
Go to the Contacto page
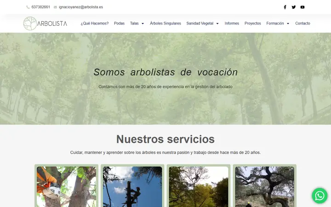point(302,23)
